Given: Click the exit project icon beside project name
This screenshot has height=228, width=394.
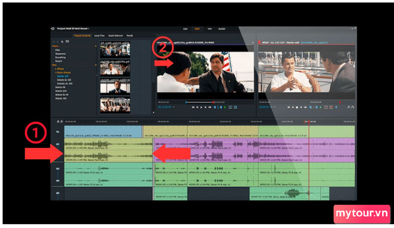Looking at the screenshot, I should pos(52,29).
